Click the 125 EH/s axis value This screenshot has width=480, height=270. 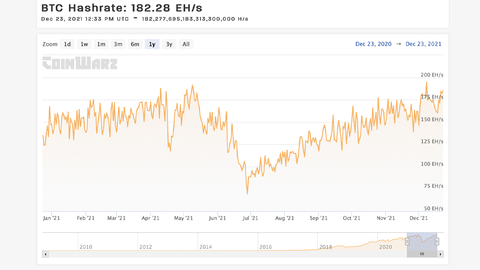[432, 141]
